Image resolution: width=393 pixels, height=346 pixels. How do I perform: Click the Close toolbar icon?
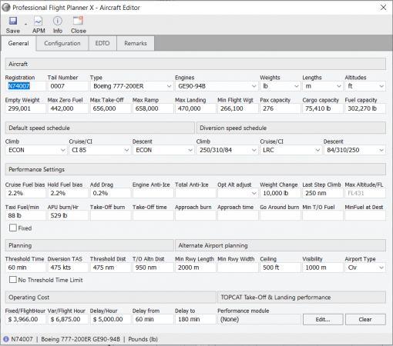point(78,21)
